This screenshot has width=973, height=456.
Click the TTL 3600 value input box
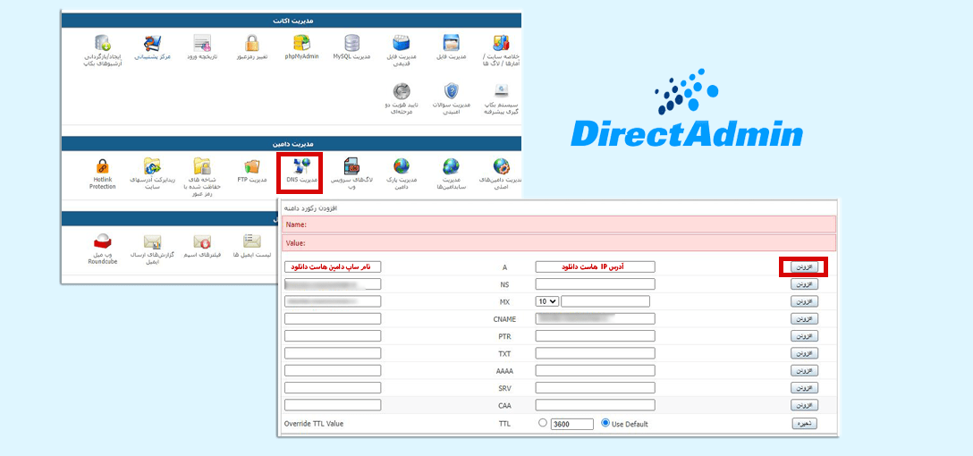572,424
